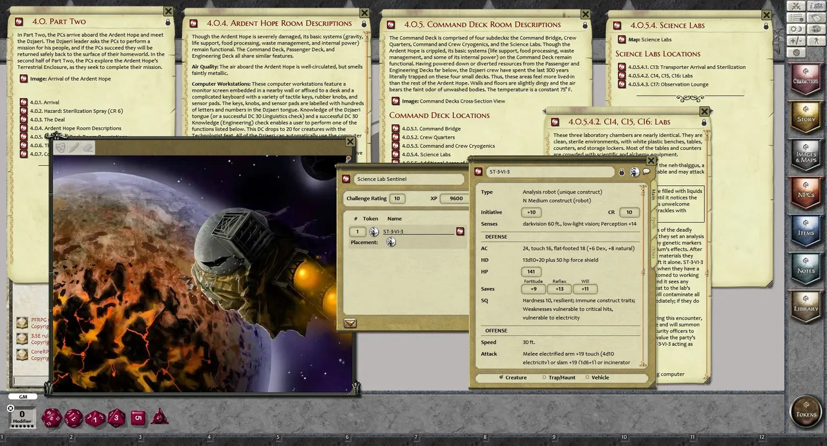The height and width of the screenshot is (446, 827).
Task: Toggle lock on Ardent Hope Room Descriptions window
Action: pos(364,24)
